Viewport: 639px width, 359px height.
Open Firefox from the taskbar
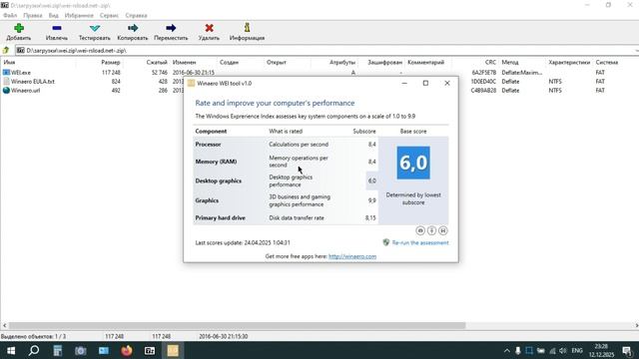pos(127,350)
